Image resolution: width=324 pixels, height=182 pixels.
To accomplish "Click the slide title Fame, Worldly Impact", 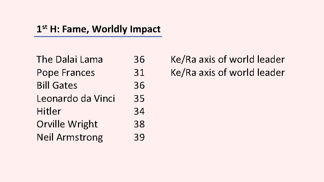I will pos(98,29).
